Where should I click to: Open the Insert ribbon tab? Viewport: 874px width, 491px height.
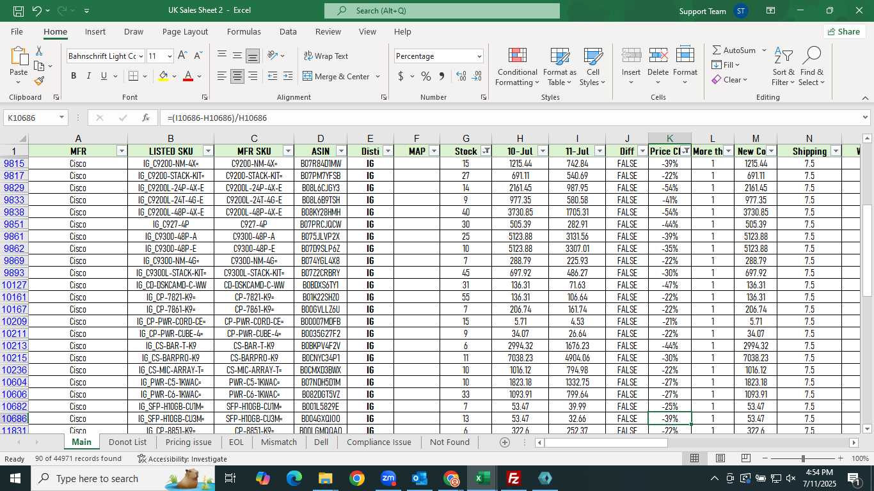click(95, 31)
